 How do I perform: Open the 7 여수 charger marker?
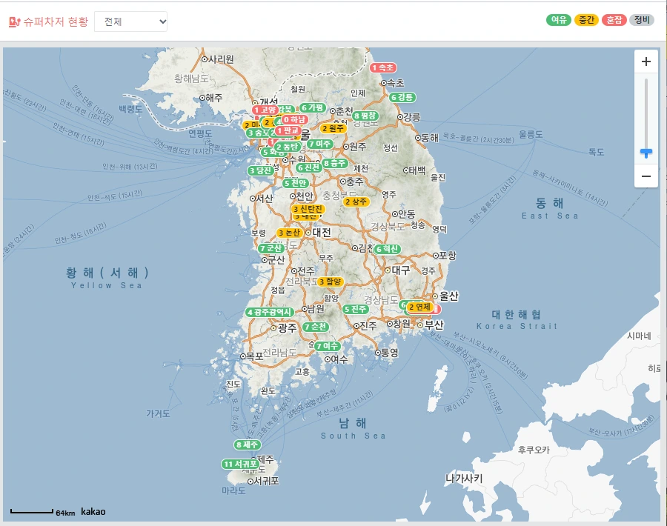pos(327,346)
